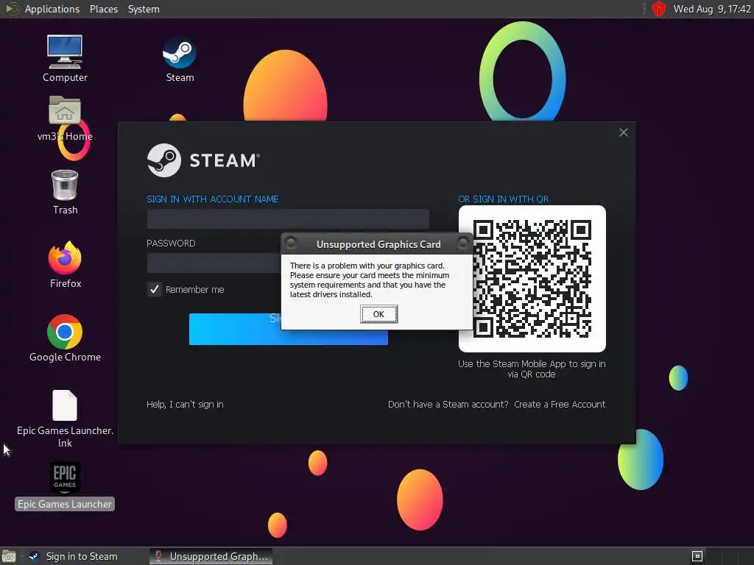
Task: Click the Create a Free Account link
Action: pos(560,405)
